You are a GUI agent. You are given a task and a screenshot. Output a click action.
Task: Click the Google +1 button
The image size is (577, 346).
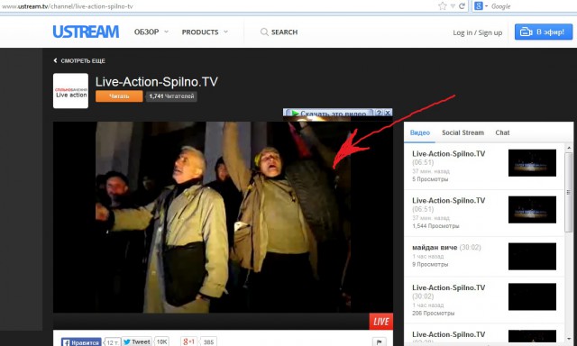(x=188, y=341)
